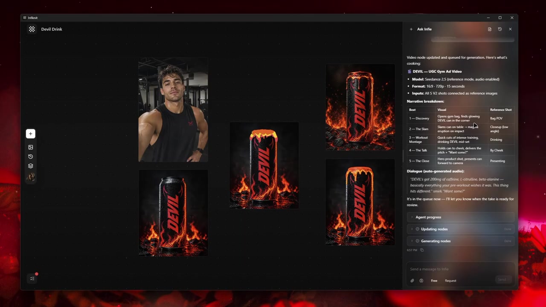Click the Request mode option
Image resolution: width=546 pixels, height=307 pixels.
pos(450,281)
